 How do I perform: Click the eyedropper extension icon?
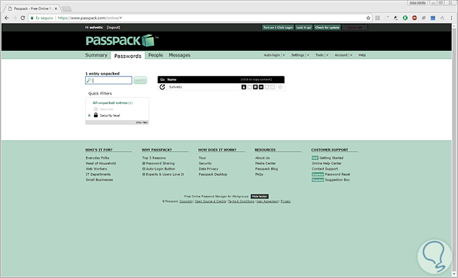click(387, 18)
